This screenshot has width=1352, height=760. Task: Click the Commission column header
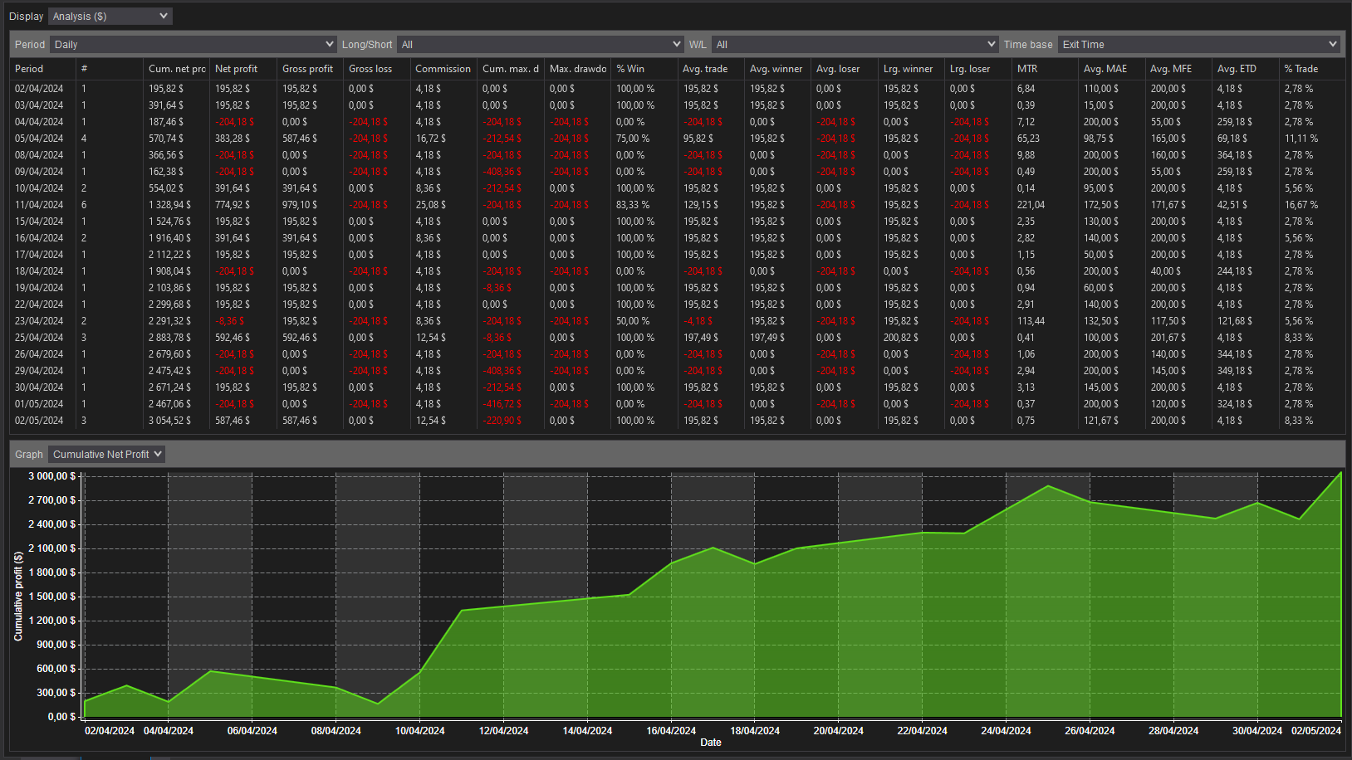(x=443, y=68)
